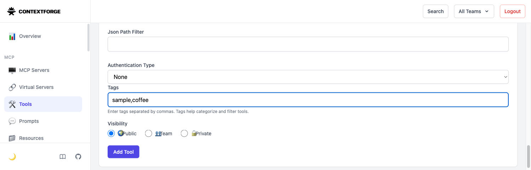Click the Virtual Servers link icon

point(12,87)
